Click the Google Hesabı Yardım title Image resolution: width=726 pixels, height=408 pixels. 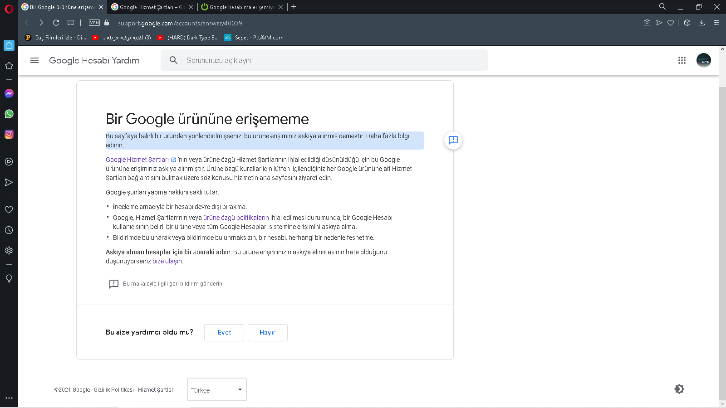point(94,60)
